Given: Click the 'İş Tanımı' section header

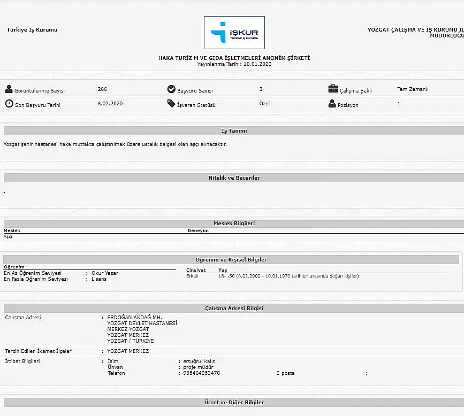Looking at the screenshot, I should pyautogui.click(x=234, y=130).
